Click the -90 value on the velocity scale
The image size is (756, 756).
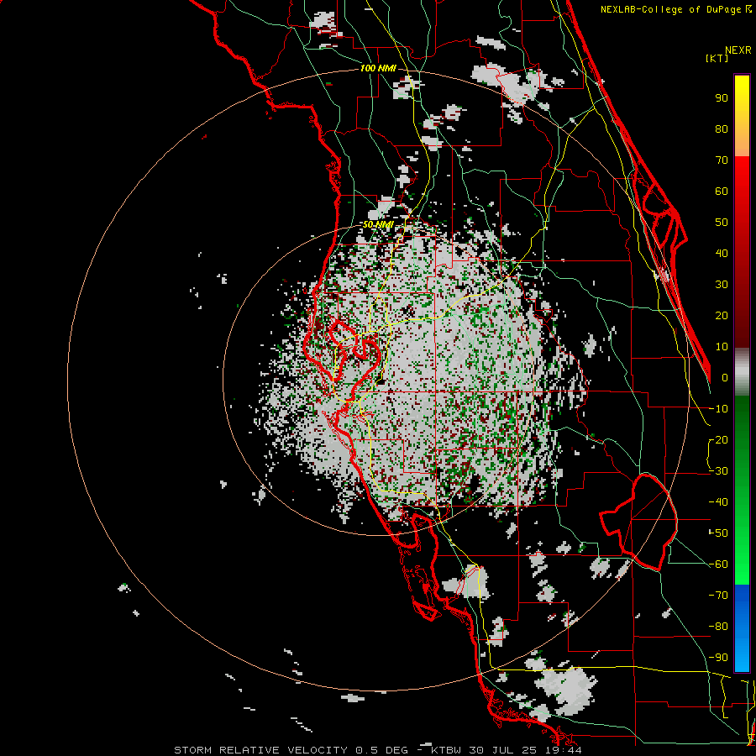tap(718, 658)
